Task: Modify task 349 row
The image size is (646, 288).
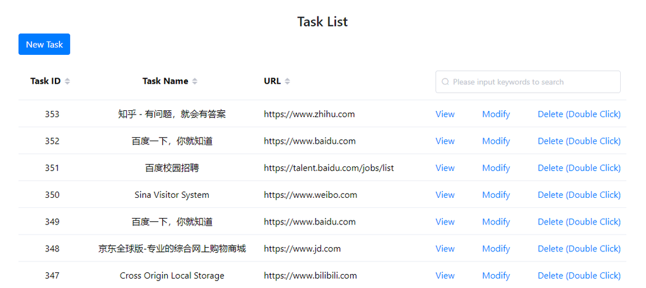Action: 496,222
